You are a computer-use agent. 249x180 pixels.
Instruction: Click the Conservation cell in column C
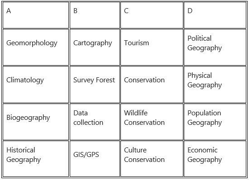(152, 85)
